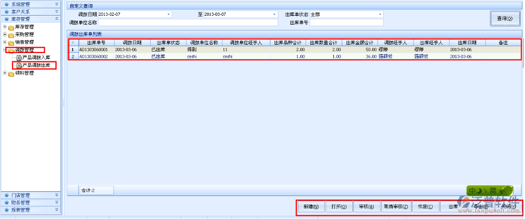
Task: Click the 库存管理 folder icon
Action: pos(11,27)
